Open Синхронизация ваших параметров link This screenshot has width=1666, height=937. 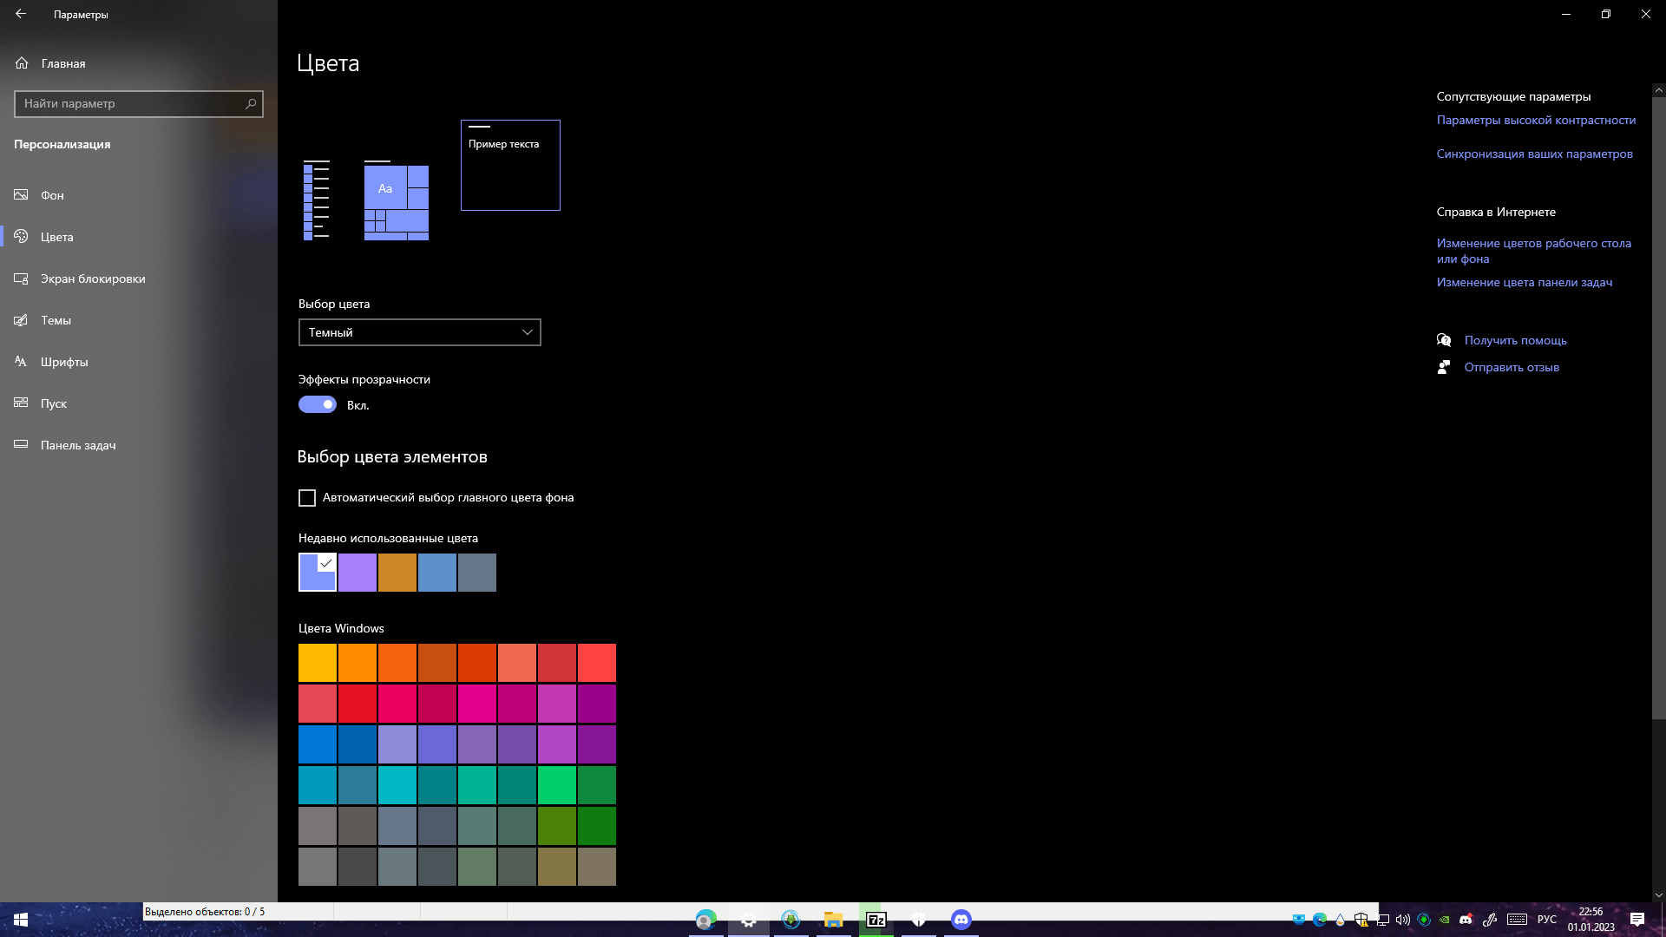[1534, 154]
